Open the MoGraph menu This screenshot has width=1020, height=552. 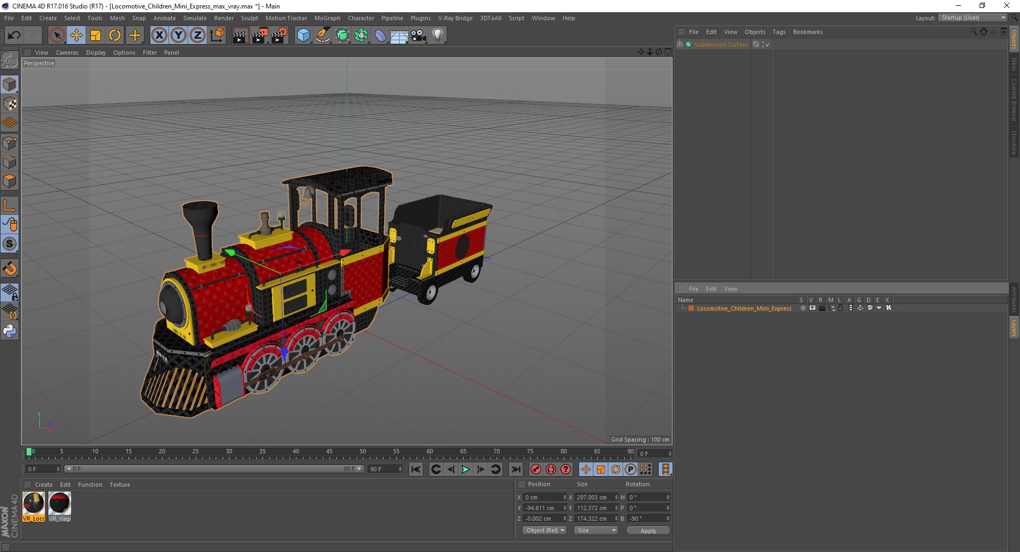[327, 18]
